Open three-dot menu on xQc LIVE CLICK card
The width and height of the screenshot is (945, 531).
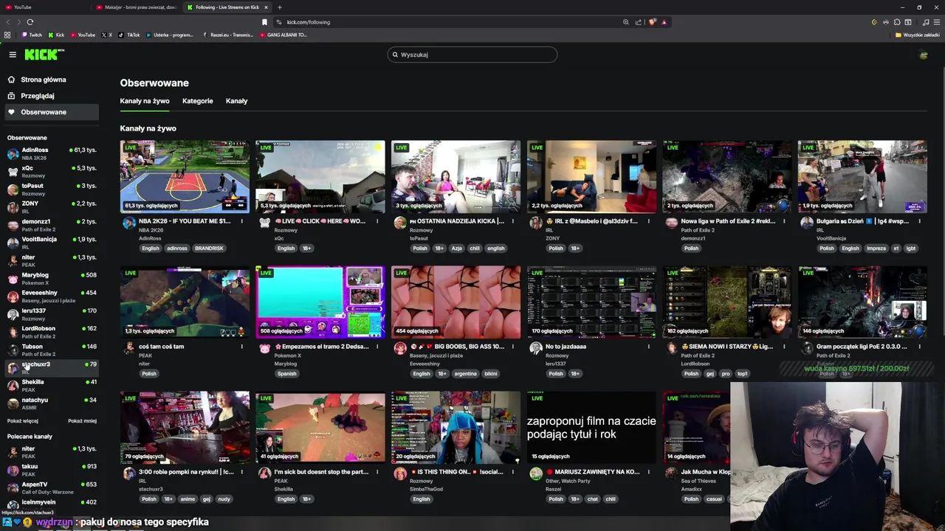click(377, 221)
